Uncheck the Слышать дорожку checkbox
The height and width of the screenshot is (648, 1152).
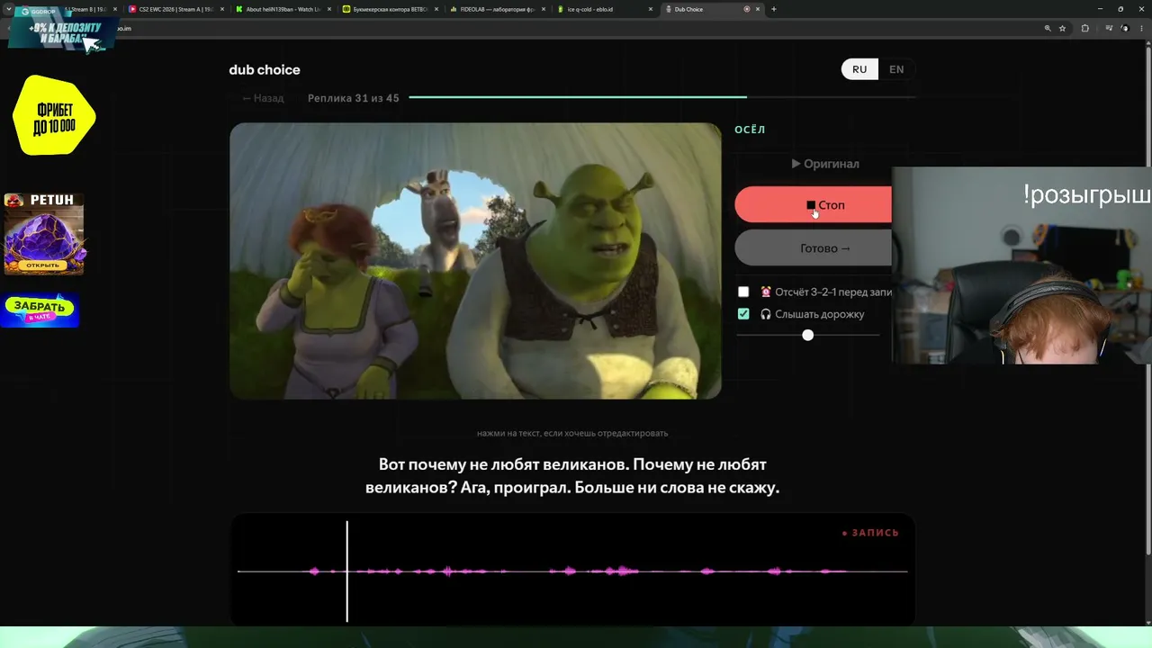pyautogui.click(x=743, y=314)
